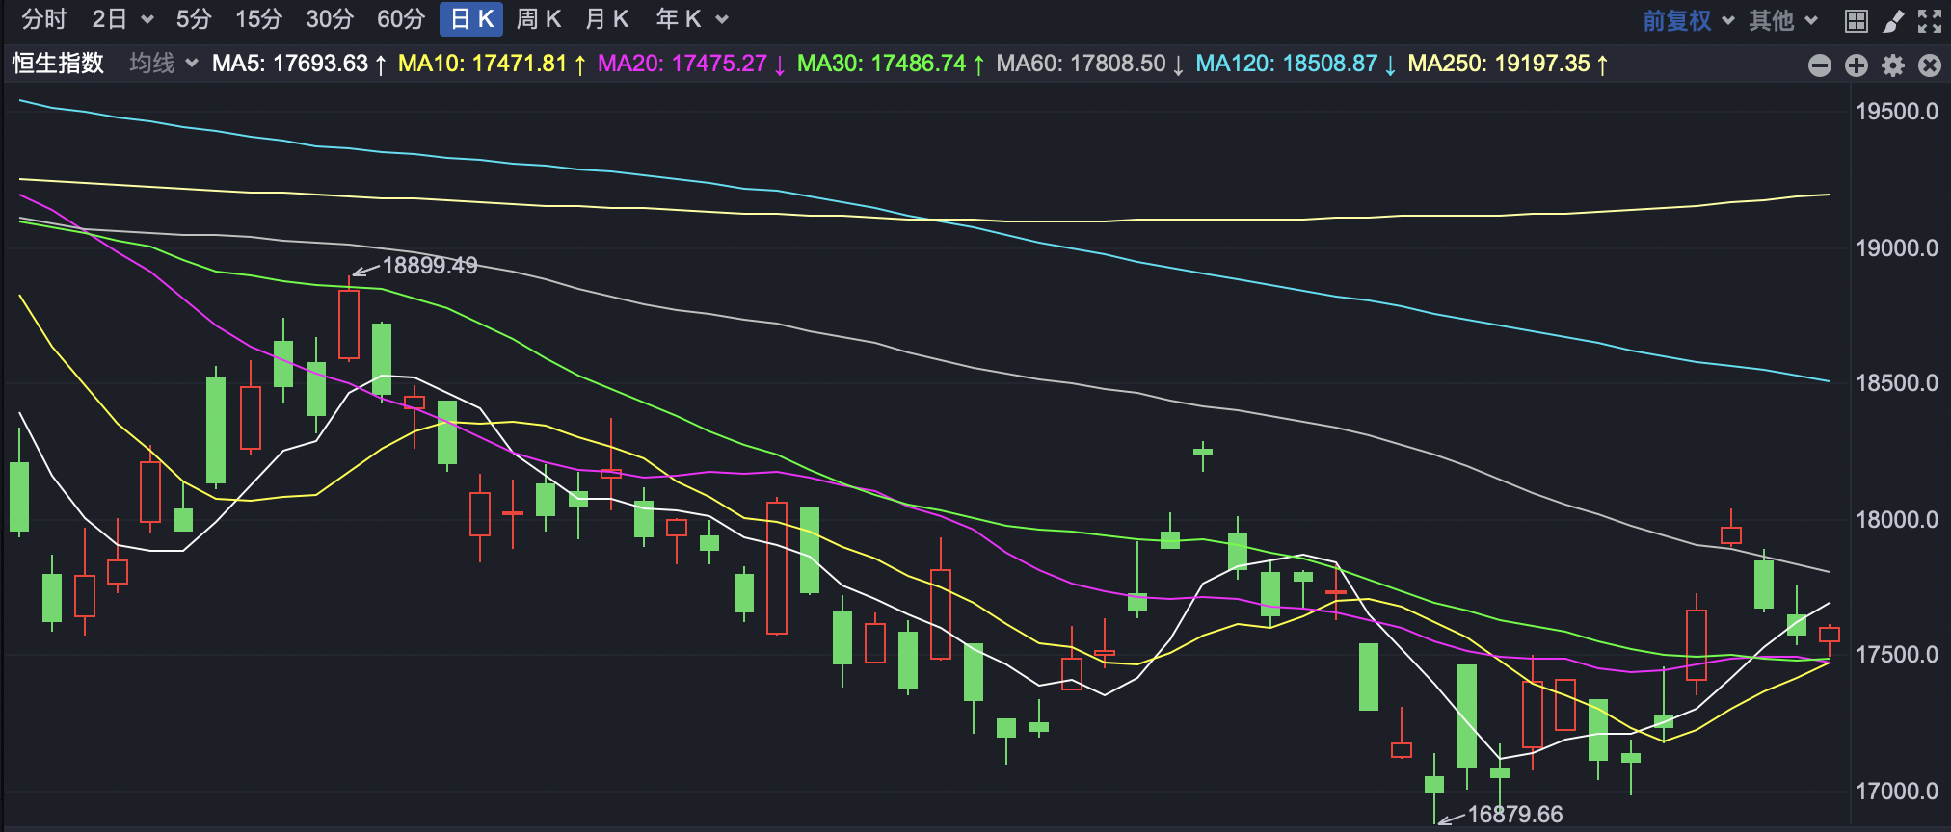Switch to 月K monthly chart
Viewport: 1951px width, 832px height.
(x=607, y=19)
